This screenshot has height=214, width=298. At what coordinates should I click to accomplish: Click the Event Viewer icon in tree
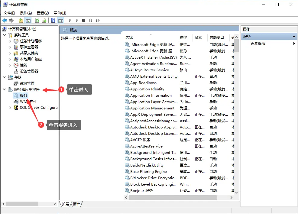pos(16,47)
